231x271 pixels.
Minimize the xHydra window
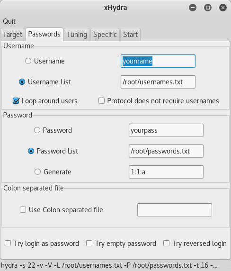click(x=193, y=8)
